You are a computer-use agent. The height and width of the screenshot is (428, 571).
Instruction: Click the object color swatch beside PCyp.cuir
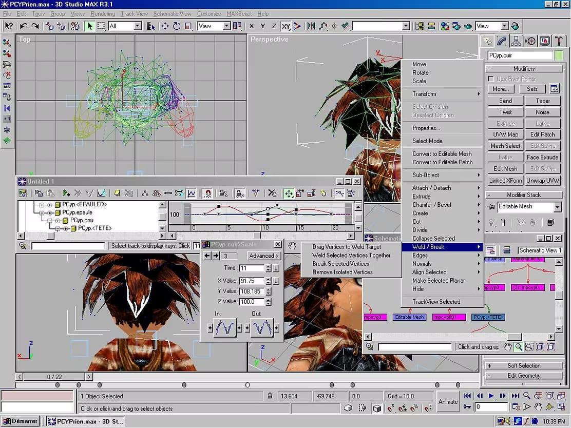559,55
